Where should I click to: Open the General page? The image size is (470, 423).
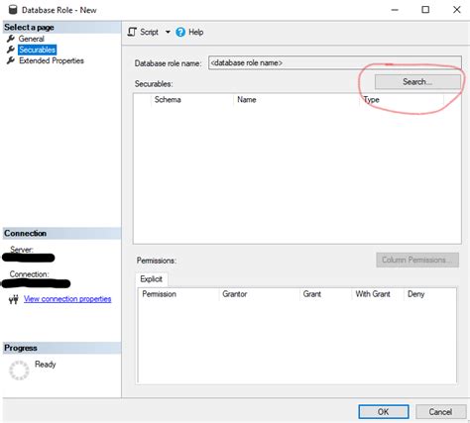(x=31, y=39)
